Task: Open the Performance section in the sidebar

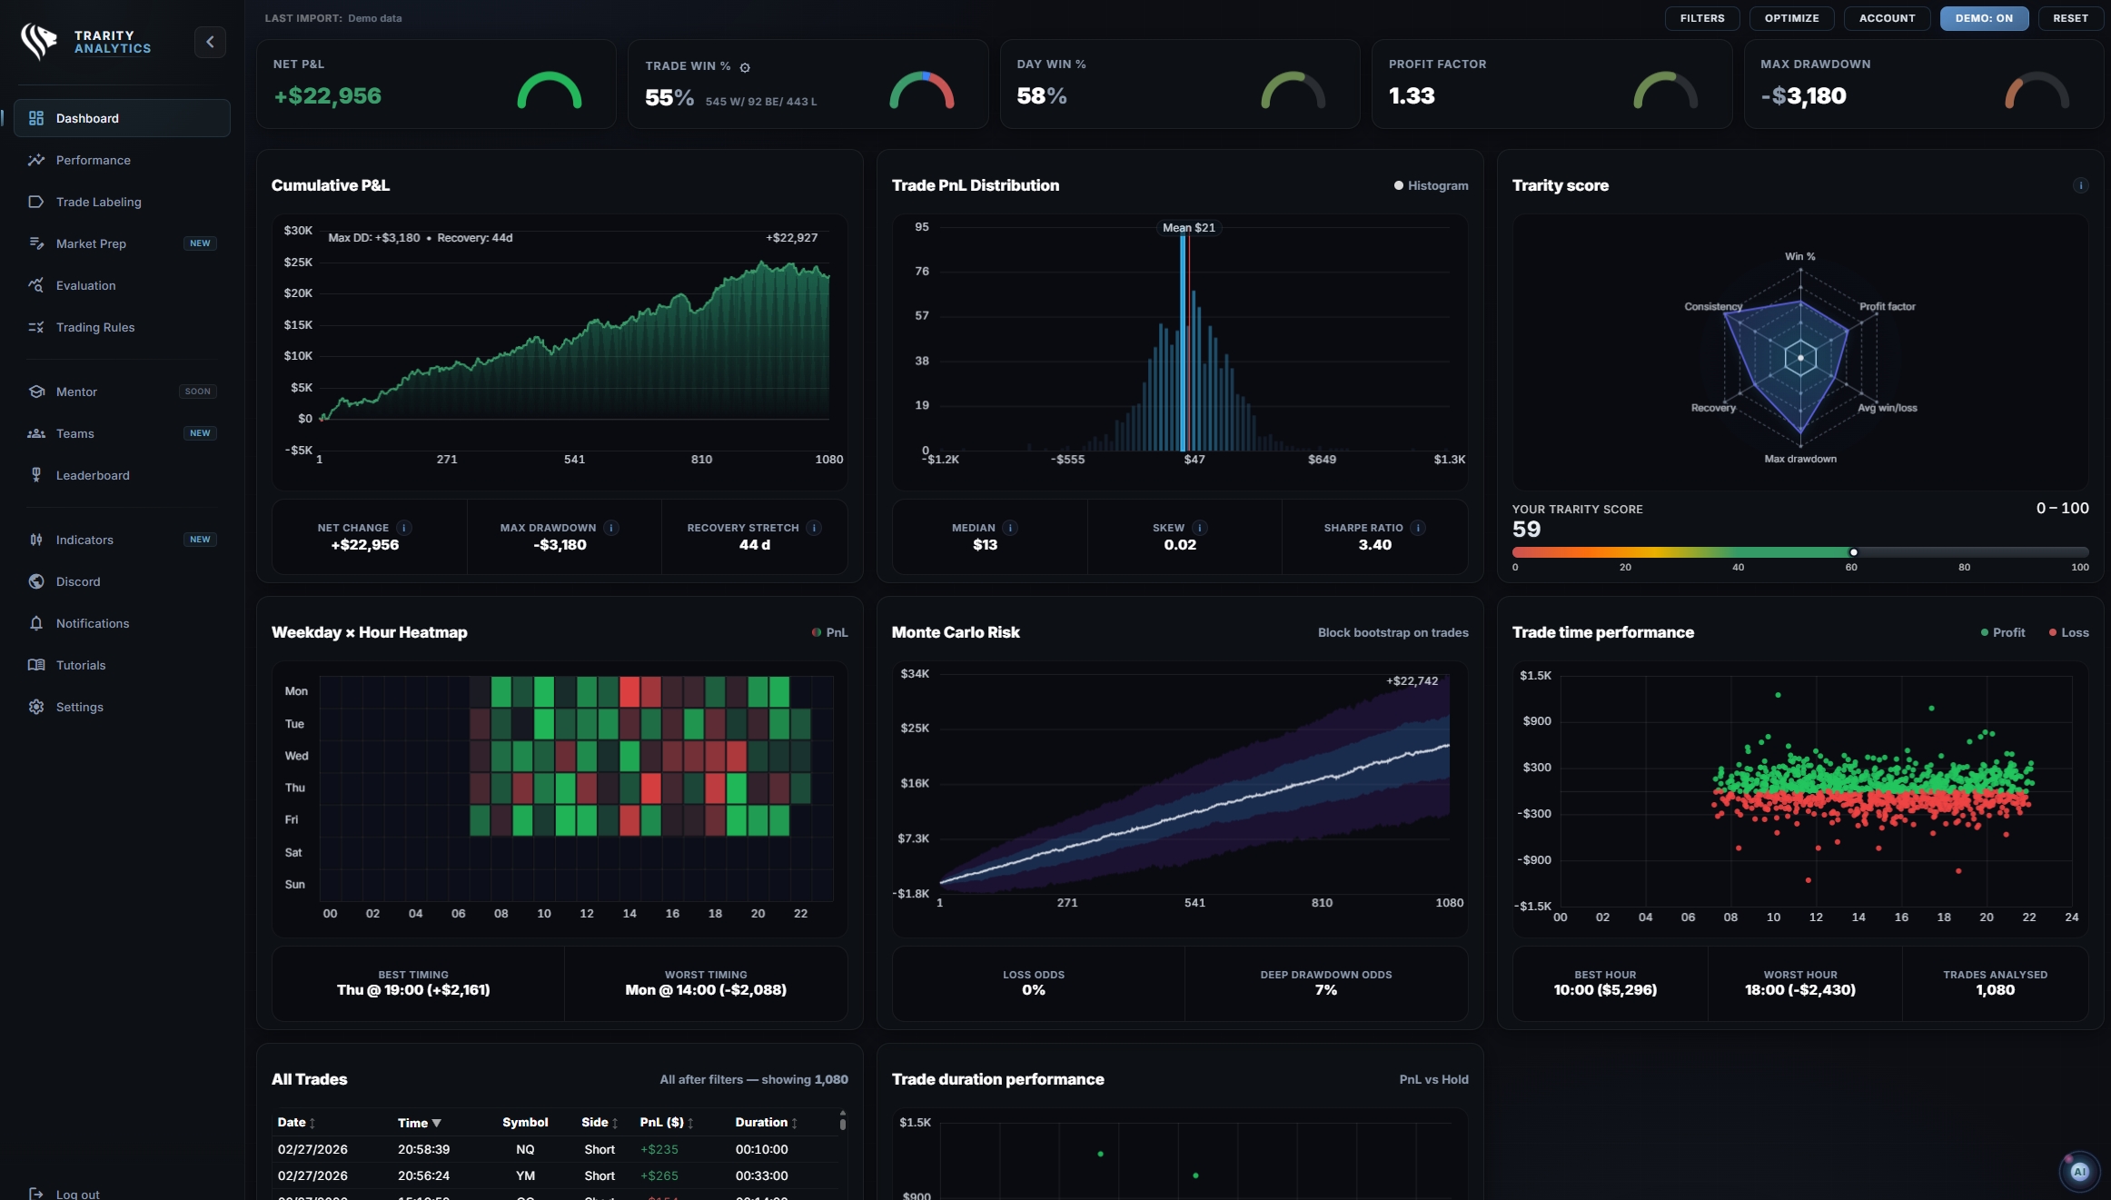Action: (94, 160)
